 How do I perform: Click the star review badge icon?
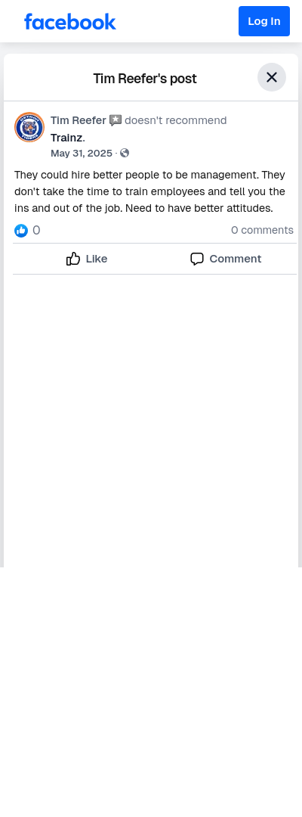116,120
